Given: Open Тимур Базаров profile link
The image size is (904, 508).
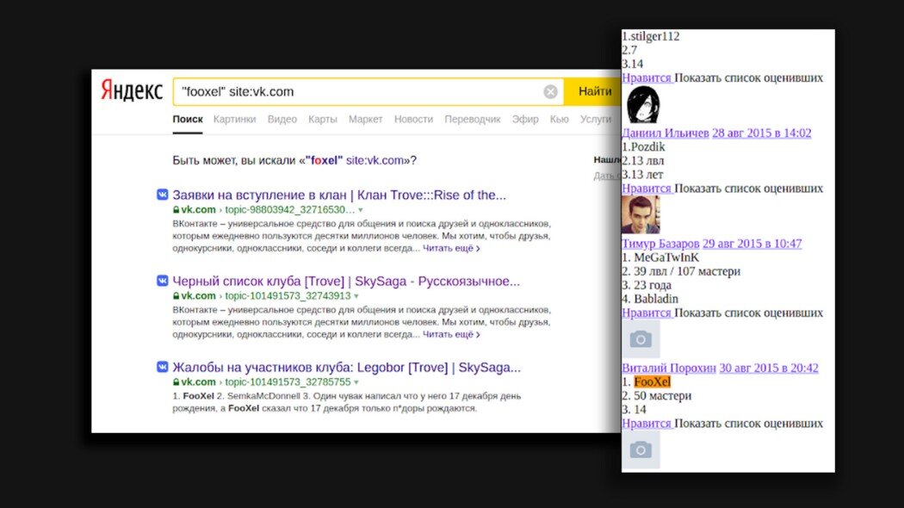Looking at the screenshot, I should (x=660, y=244).
